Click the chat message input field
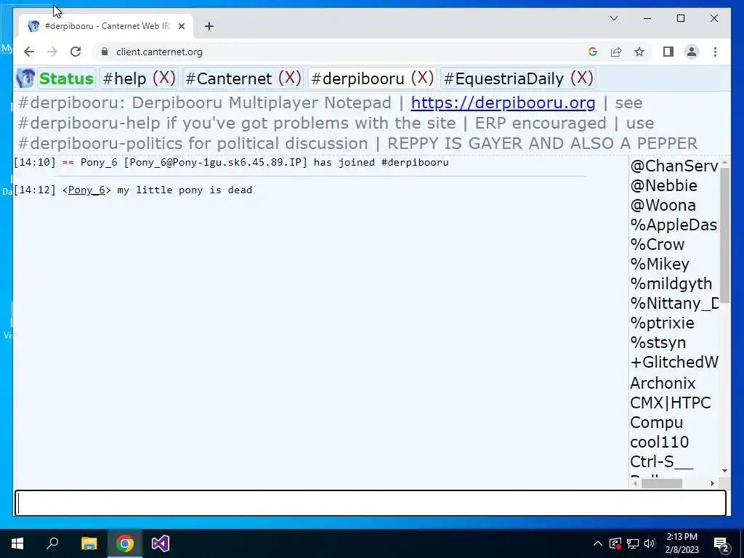The height and width of the screenshot is (558, 744). coord(371,503)
